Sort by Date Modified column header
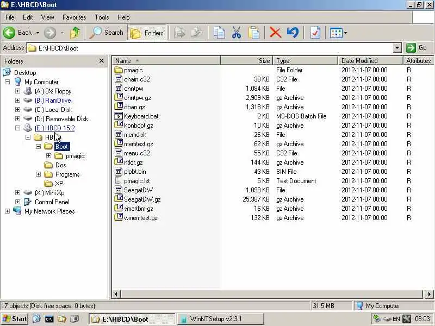Screen dimensions: 435x326 pos(370,61)
